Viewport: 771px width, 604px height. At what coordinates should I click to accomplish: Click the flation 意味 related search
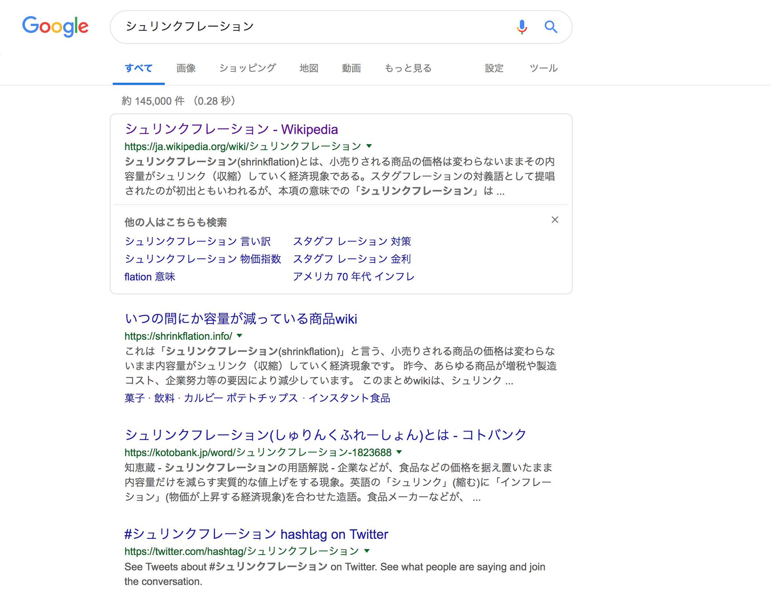click(x=150, y=277)
